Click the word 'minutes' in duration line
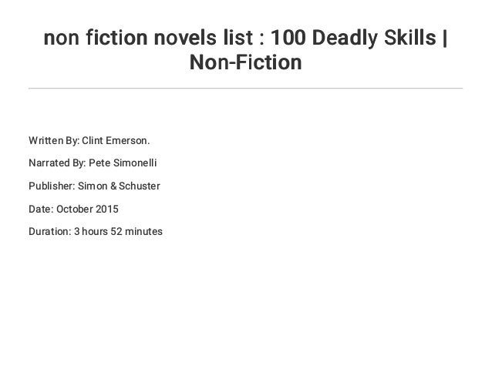Screen dimensions: 492x369 [143, 231]
